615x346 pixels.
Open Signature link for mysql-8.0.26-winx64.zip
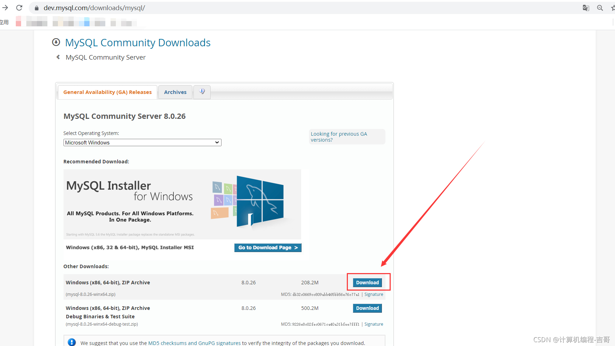point(374,294)
